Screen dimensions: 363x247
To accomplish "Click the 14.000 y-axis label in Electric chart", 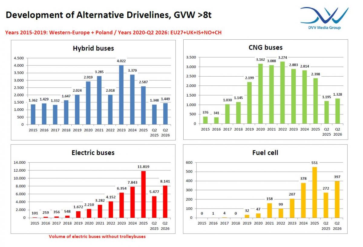I will click(19, 163).
